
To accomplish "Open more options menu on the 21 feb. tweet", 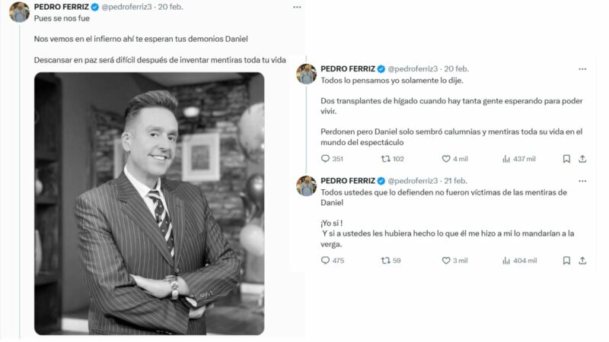I will click(x=582, y=181).
